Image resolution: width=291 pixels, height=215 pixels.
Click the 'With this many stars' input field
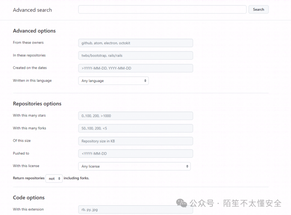[135, 116]
